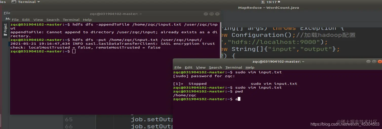This screenshot has width=382, height=129.
Task: Click the '[sudo] password for zqc:' line
Action: [x=204, y=76]
